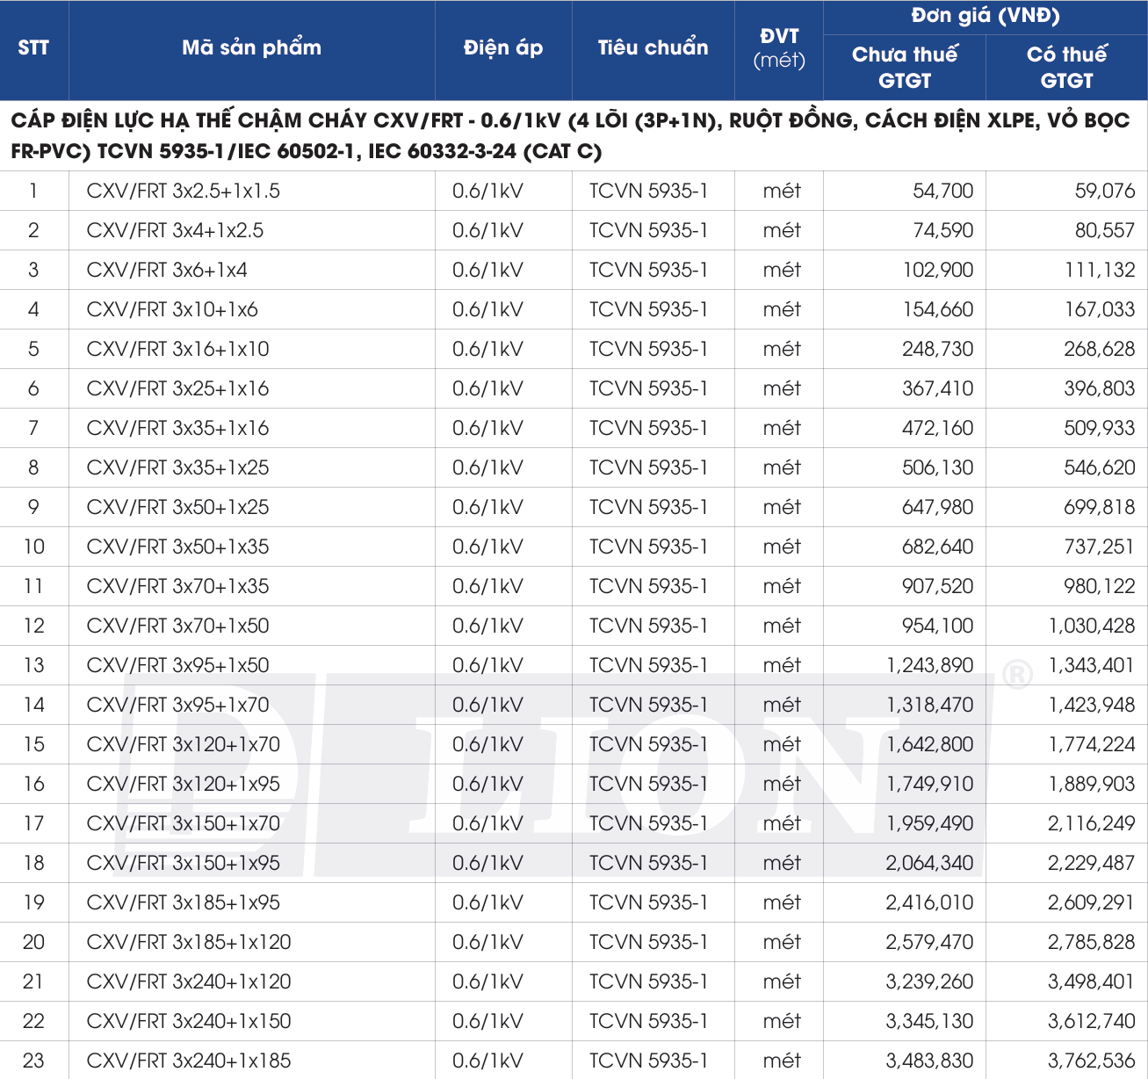The image size is (1148, 1079).
Task: Click the cable category title text
Action: [x=571, y=135]
